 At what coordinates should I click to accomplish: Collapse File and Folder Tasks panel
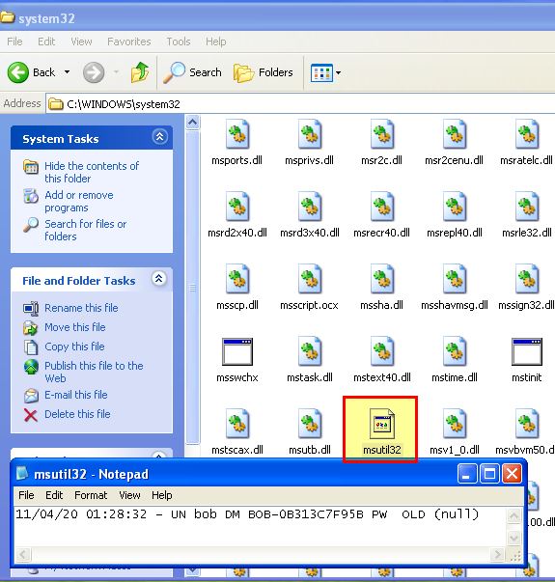point(159,278)
